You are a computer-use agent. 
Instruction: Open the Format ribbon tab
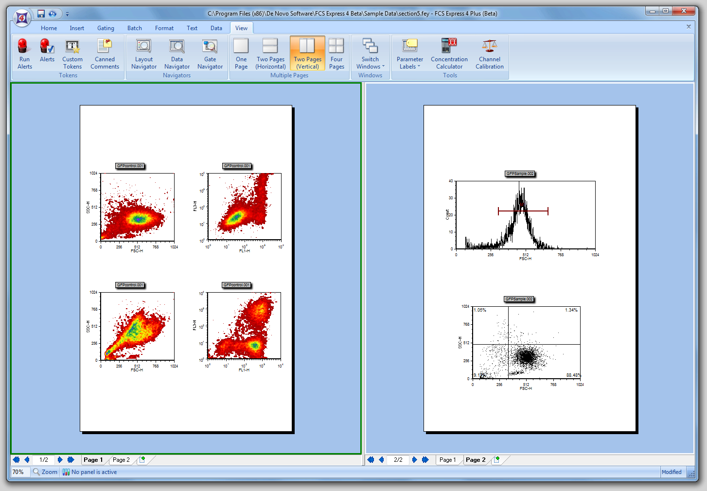(164, 28)
